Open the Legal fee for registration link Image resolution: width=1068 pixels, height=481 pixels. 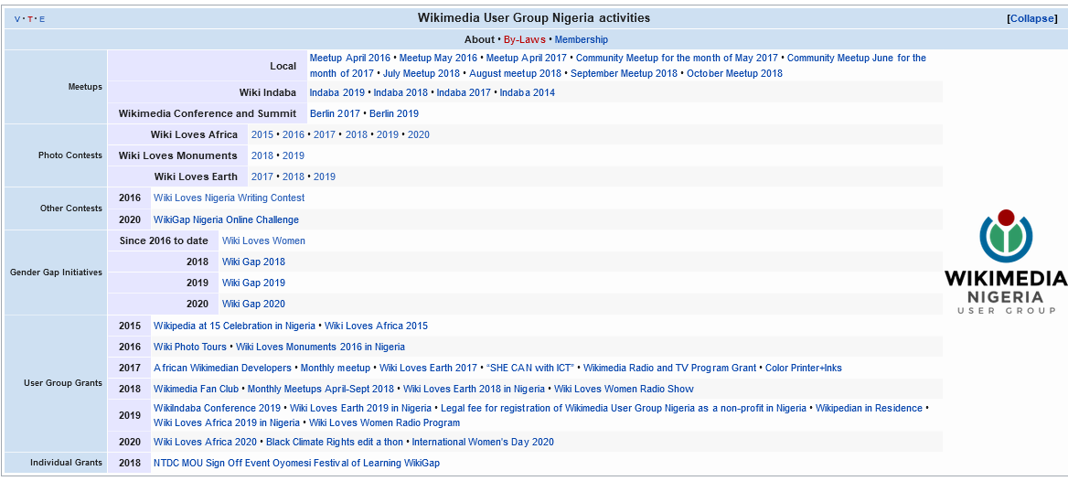624,408
